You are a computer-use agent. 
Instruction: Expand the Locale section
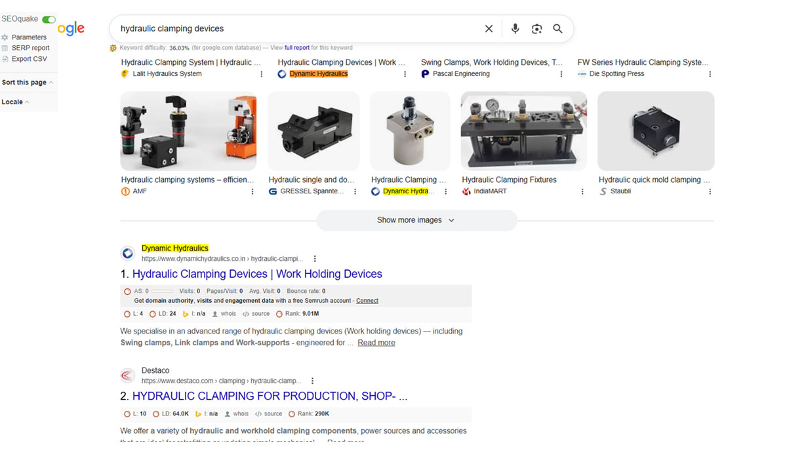click(15, 102)
